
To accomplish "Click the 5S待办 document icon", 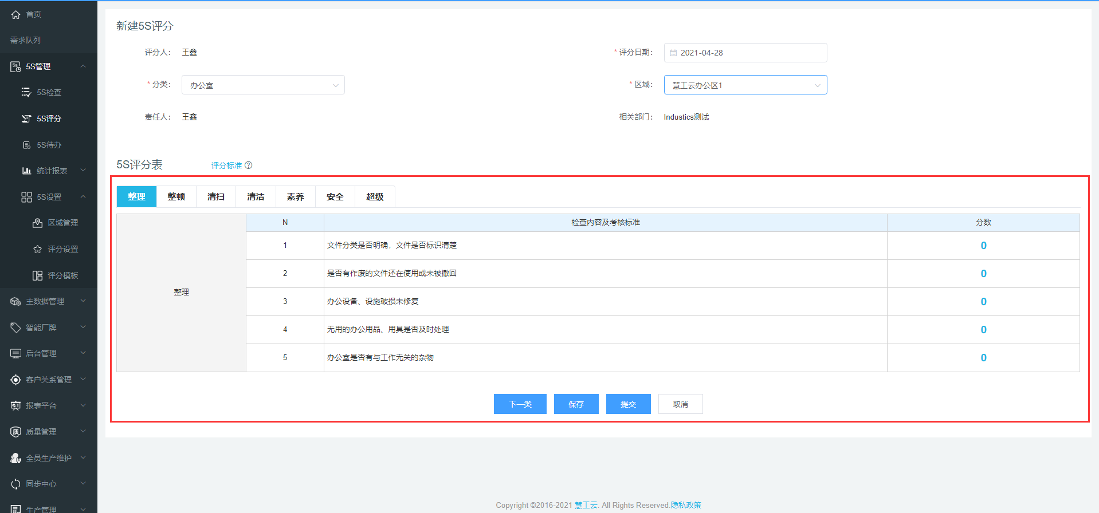I will point(26,145).
